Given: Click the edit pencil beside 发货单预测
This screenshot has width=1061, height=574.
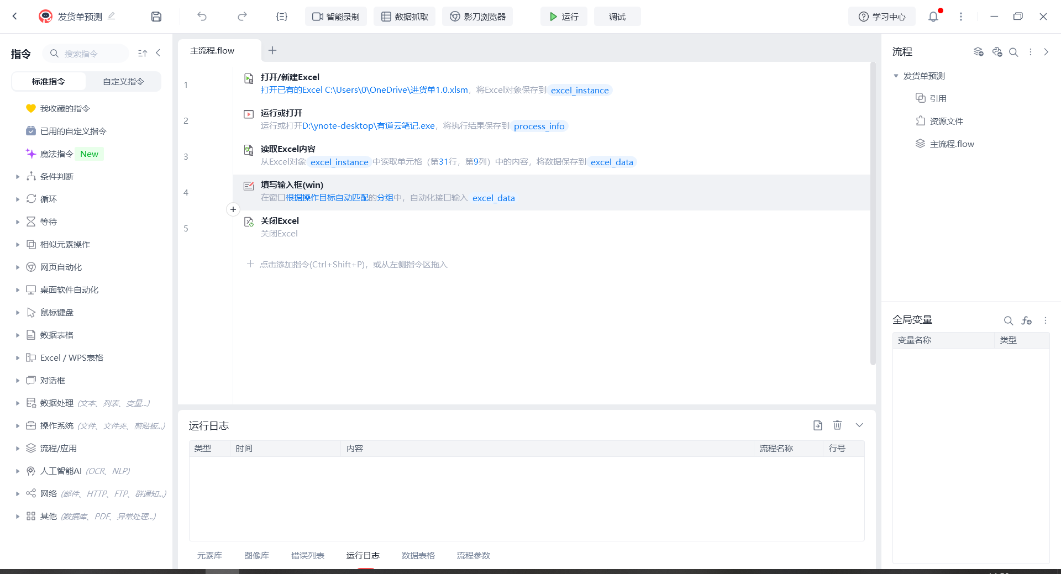Looking at the screenshot, I should pyautogui.click(x=112, y=16).
